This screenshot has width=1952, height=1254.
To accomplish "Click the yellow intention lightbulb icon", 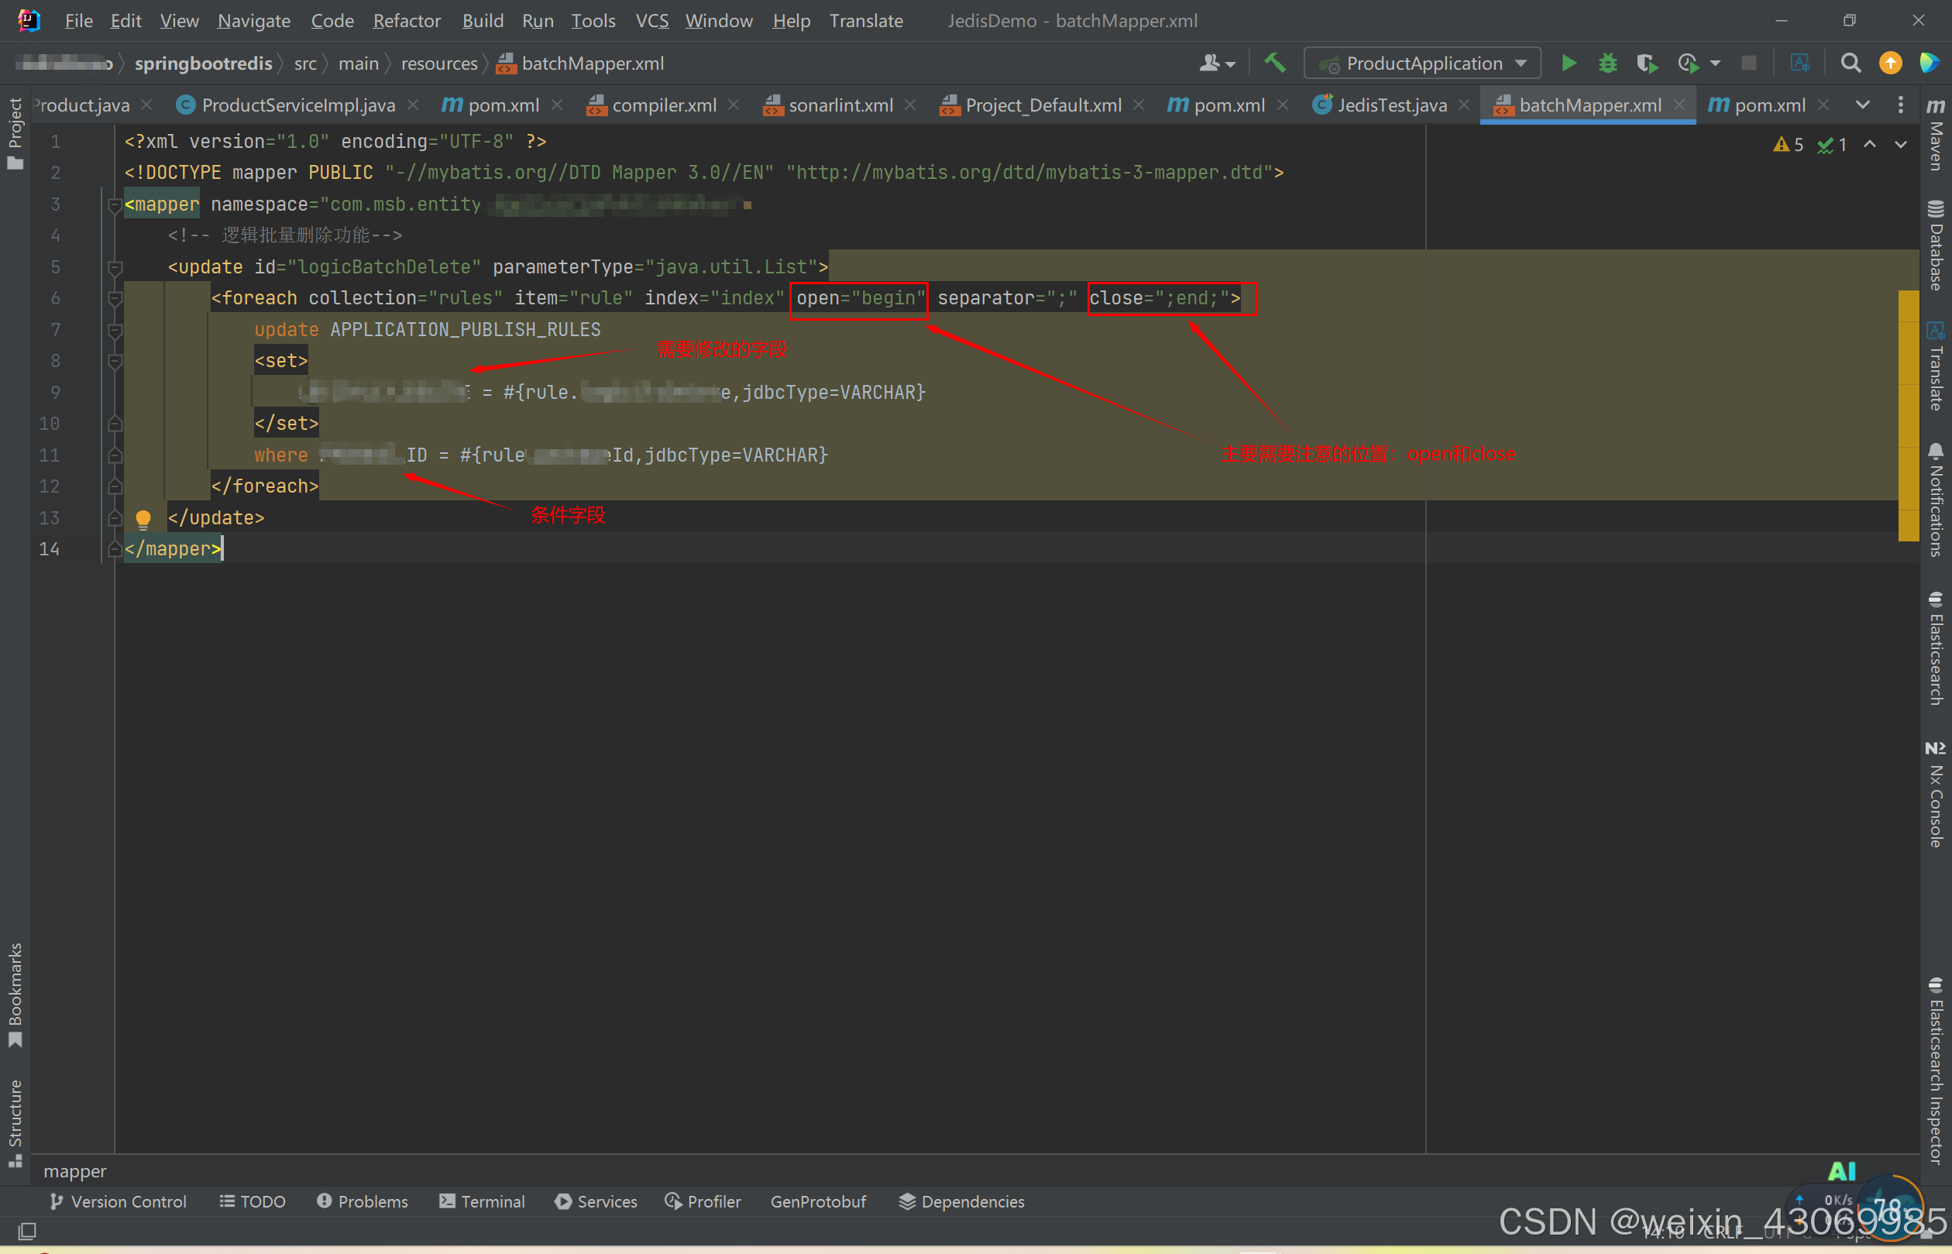I will tap(143, 518).
